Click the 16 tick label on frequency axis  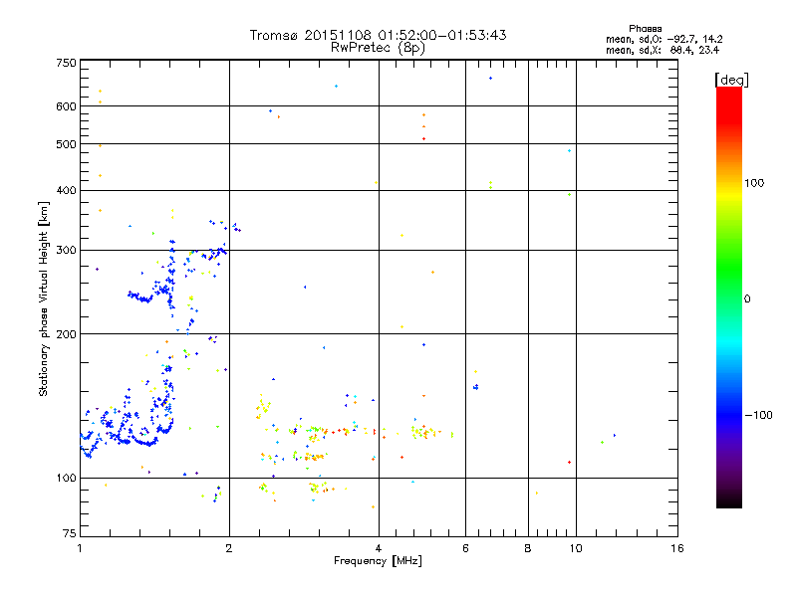point(677,548)
